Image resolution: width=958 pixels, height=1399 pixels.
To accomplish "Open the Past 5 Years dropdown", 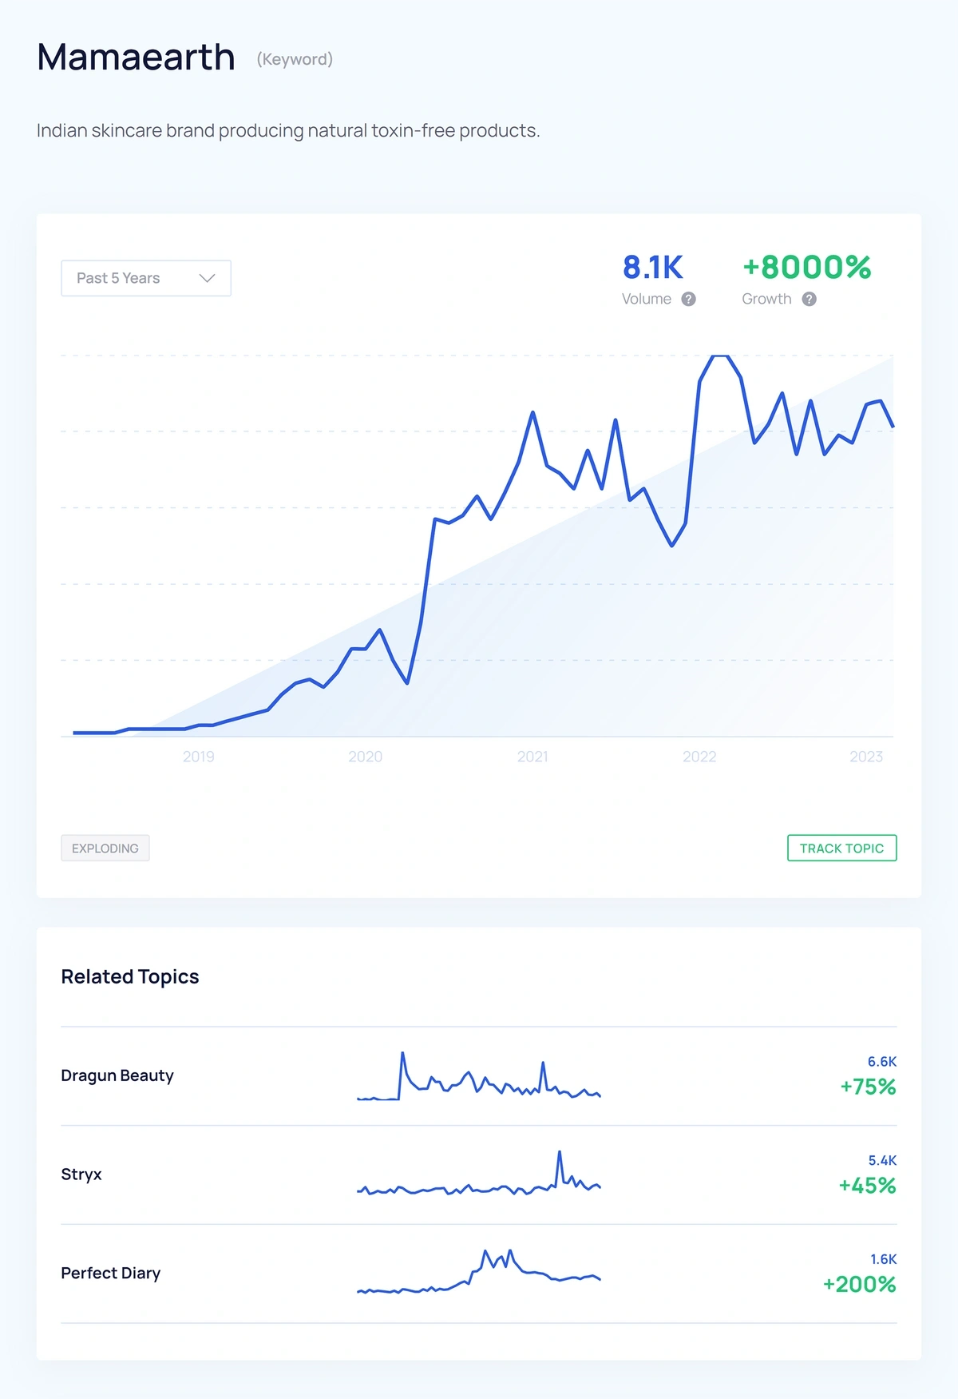I will pyautogui.click(x=145, y=278).
